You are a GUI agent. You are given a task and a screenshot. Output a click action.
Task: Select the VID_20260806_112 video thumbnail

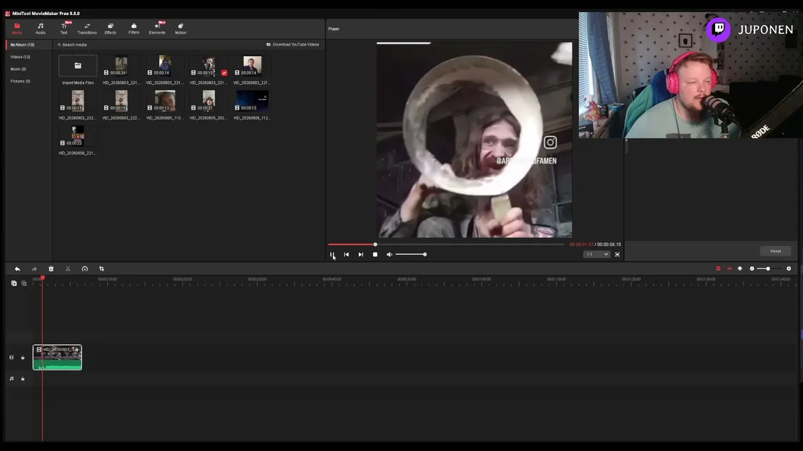(x=252, y=101)
